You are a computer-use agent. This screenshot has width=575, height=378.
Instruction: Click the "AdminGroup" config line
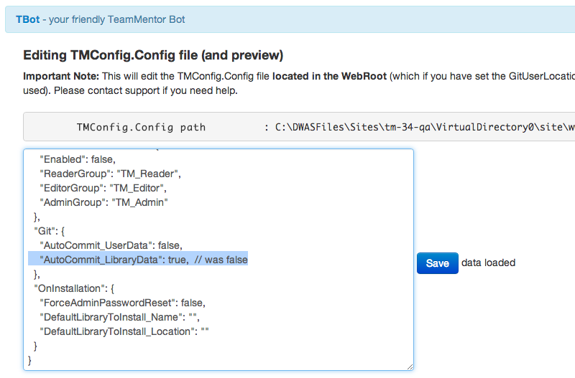pos(103,202)
